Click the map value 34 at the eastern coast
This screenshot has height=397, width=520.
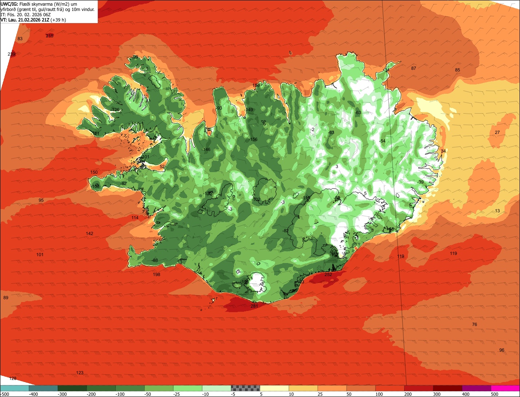point(443,151)
